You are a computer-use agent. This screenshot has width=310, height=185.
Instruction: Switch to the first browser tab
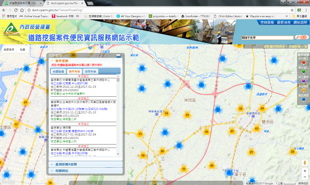(22, 3)
